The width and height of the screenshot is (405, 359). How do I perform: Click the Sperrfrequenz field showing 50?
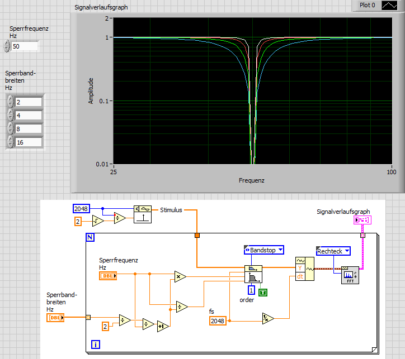coord(25,46)
